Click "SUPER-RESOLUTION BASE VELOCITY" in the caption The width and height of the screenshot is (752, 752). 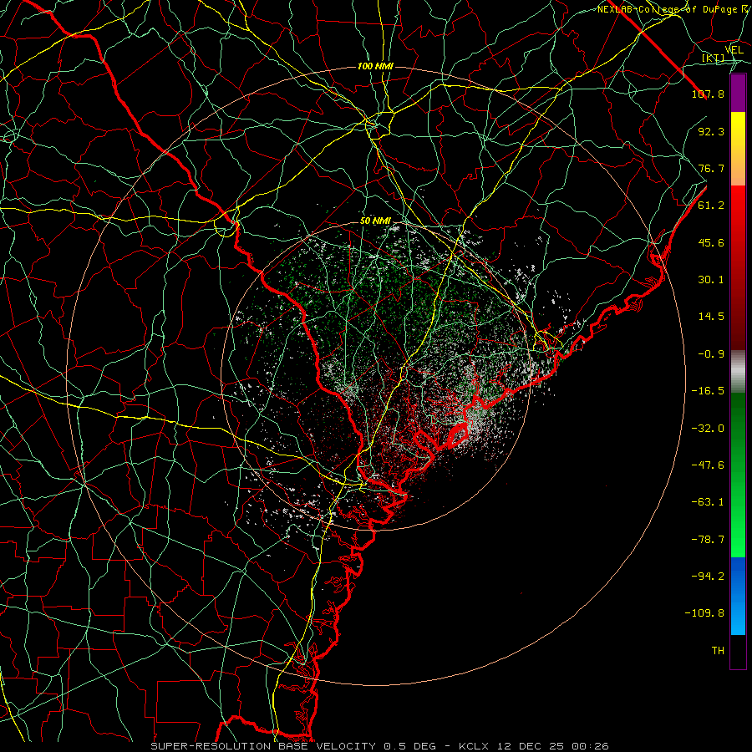pos(263,746)
